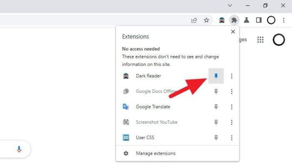Open more options for User CSS
Screen dimensions: 292x168
[x=232, y=138]
